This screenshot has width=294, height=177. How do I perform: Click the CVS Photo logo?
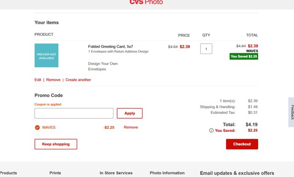click(x=146, y=2)
